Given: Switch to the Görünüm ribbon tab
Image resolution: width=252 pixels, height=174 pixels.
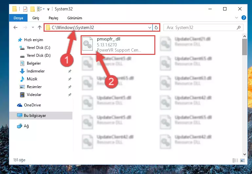Looking at the screenshot, I should click(x=75, y=18).
